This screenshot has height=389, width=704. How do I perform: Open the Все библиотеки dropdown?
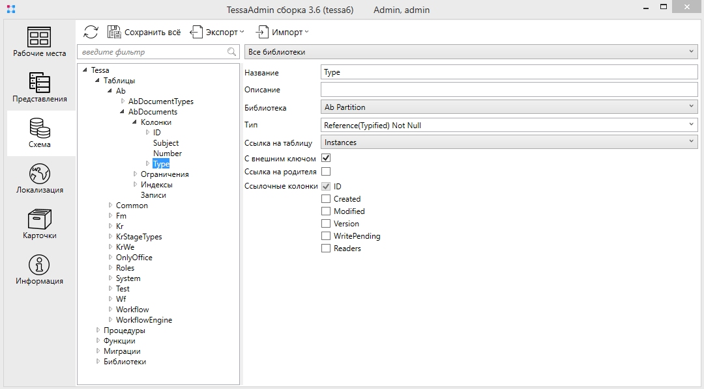tap(471, 52)
